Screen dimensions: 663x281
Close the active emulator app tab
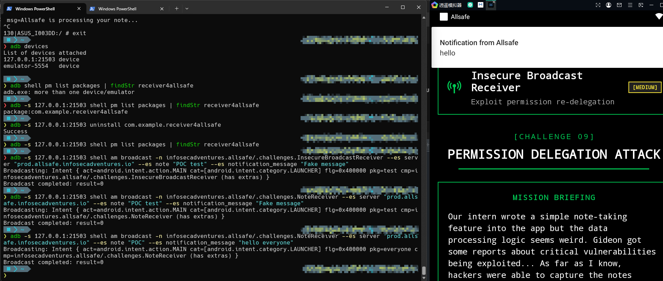[494, 2]
